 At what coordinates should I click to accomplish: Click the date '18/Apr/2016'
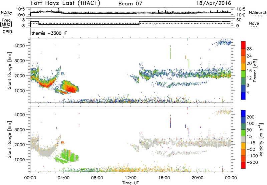214,3
